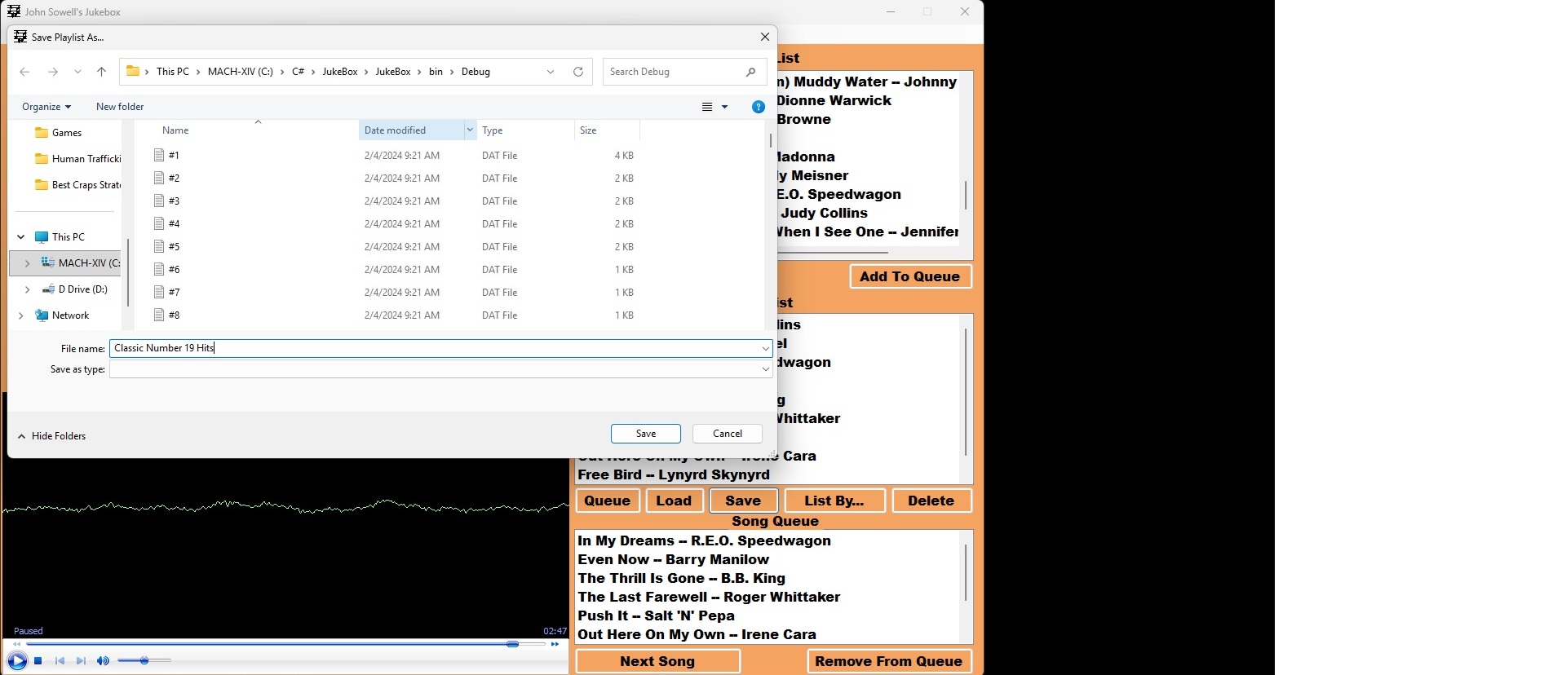Open the Organize menu
The height and width of the screenshot is (675, 1566).
(46, 107)
